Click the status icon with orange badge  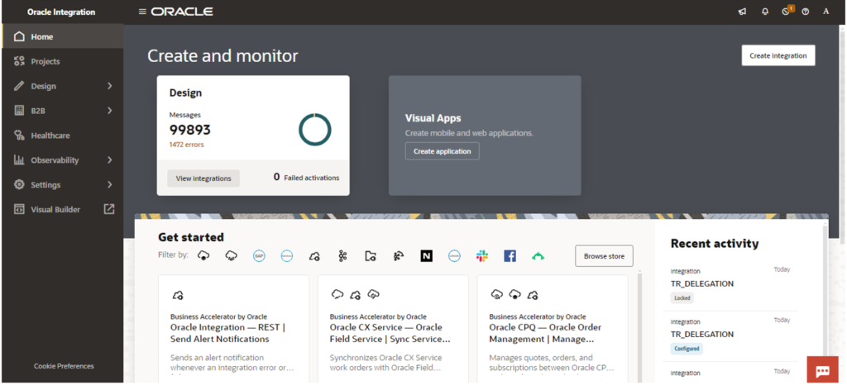coord(786,12)
